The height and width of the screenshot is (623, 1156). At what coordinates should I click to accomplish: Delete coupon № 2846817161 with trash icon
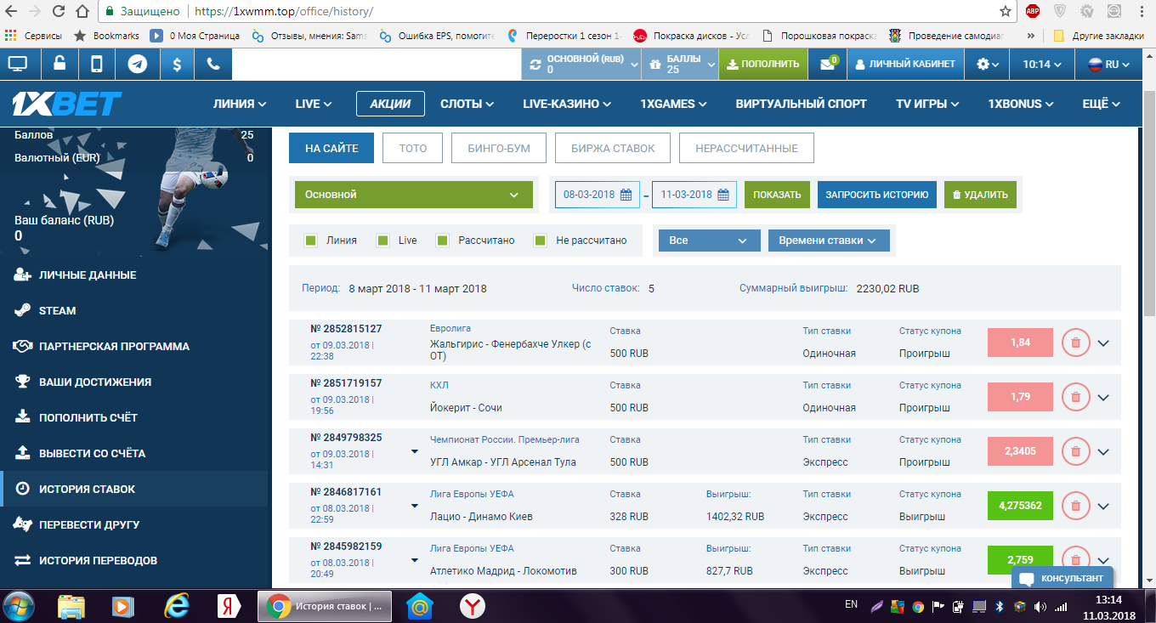(x=1075, y=506)
